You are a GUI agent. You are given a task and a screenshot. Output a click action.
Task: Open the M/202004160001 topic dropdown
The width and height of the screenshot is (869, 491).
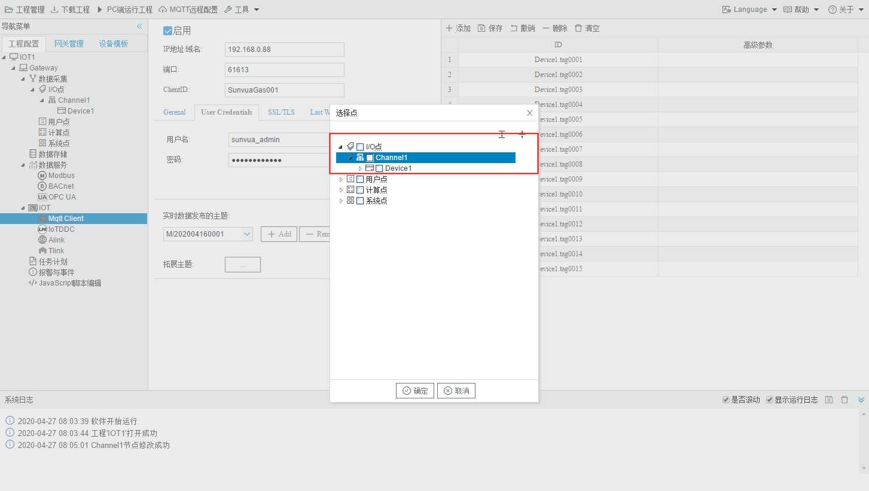[x=248, y=234]
